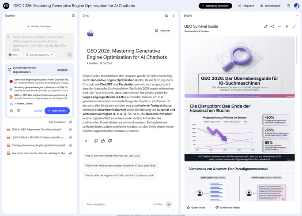Screen dimensions: 302x216
Task: Give thumbs up to Schnelle Recherche results
Action: (x=11, y=111)
